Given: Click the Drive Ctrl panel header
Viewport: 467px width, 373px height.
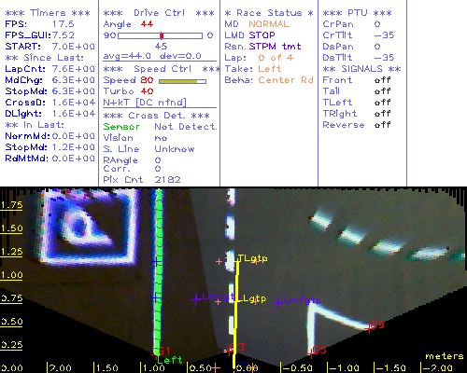Looking at the screenshot, I should click(159, 13).
